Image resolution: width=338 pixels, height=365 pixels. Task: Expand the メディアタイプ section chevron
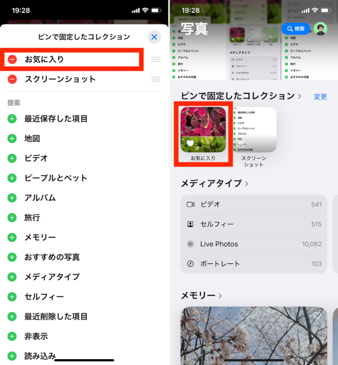[x=247, y=184]
